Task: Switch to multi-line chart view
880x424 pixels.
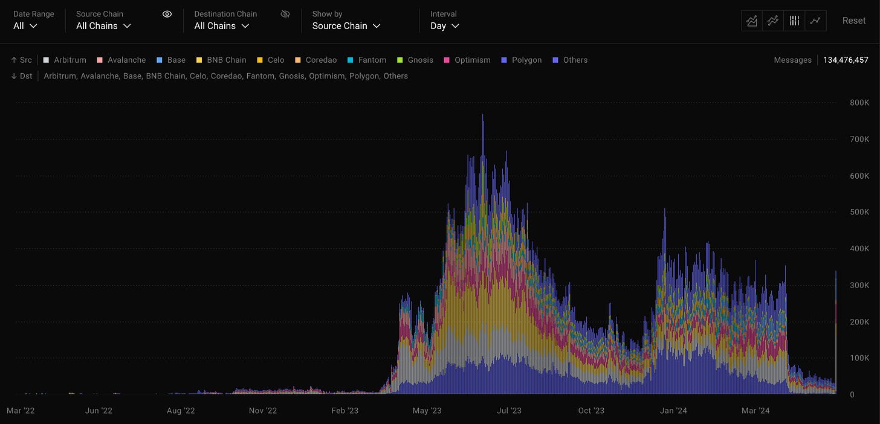Action: click(773, 21)
